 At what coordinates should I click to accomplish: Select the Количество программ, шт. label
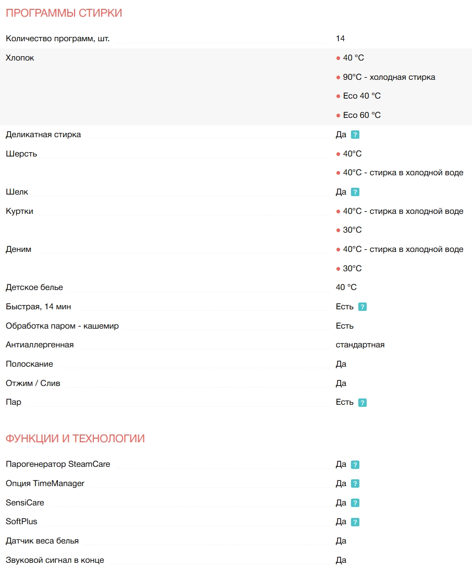point(57,39)
